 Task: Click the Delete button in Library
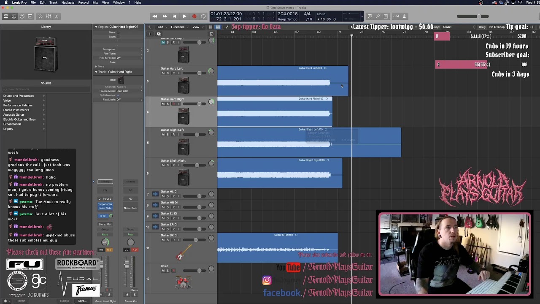pos(65,301)
